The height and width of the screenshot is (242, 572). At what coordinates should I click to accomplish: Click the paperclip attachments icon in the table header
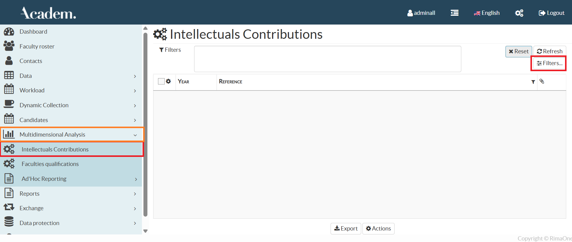point(542,81)
